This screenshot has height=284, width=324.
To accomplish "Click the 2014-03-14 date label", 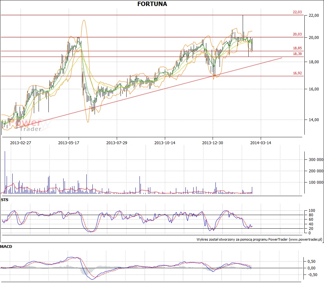I will 261,143.
